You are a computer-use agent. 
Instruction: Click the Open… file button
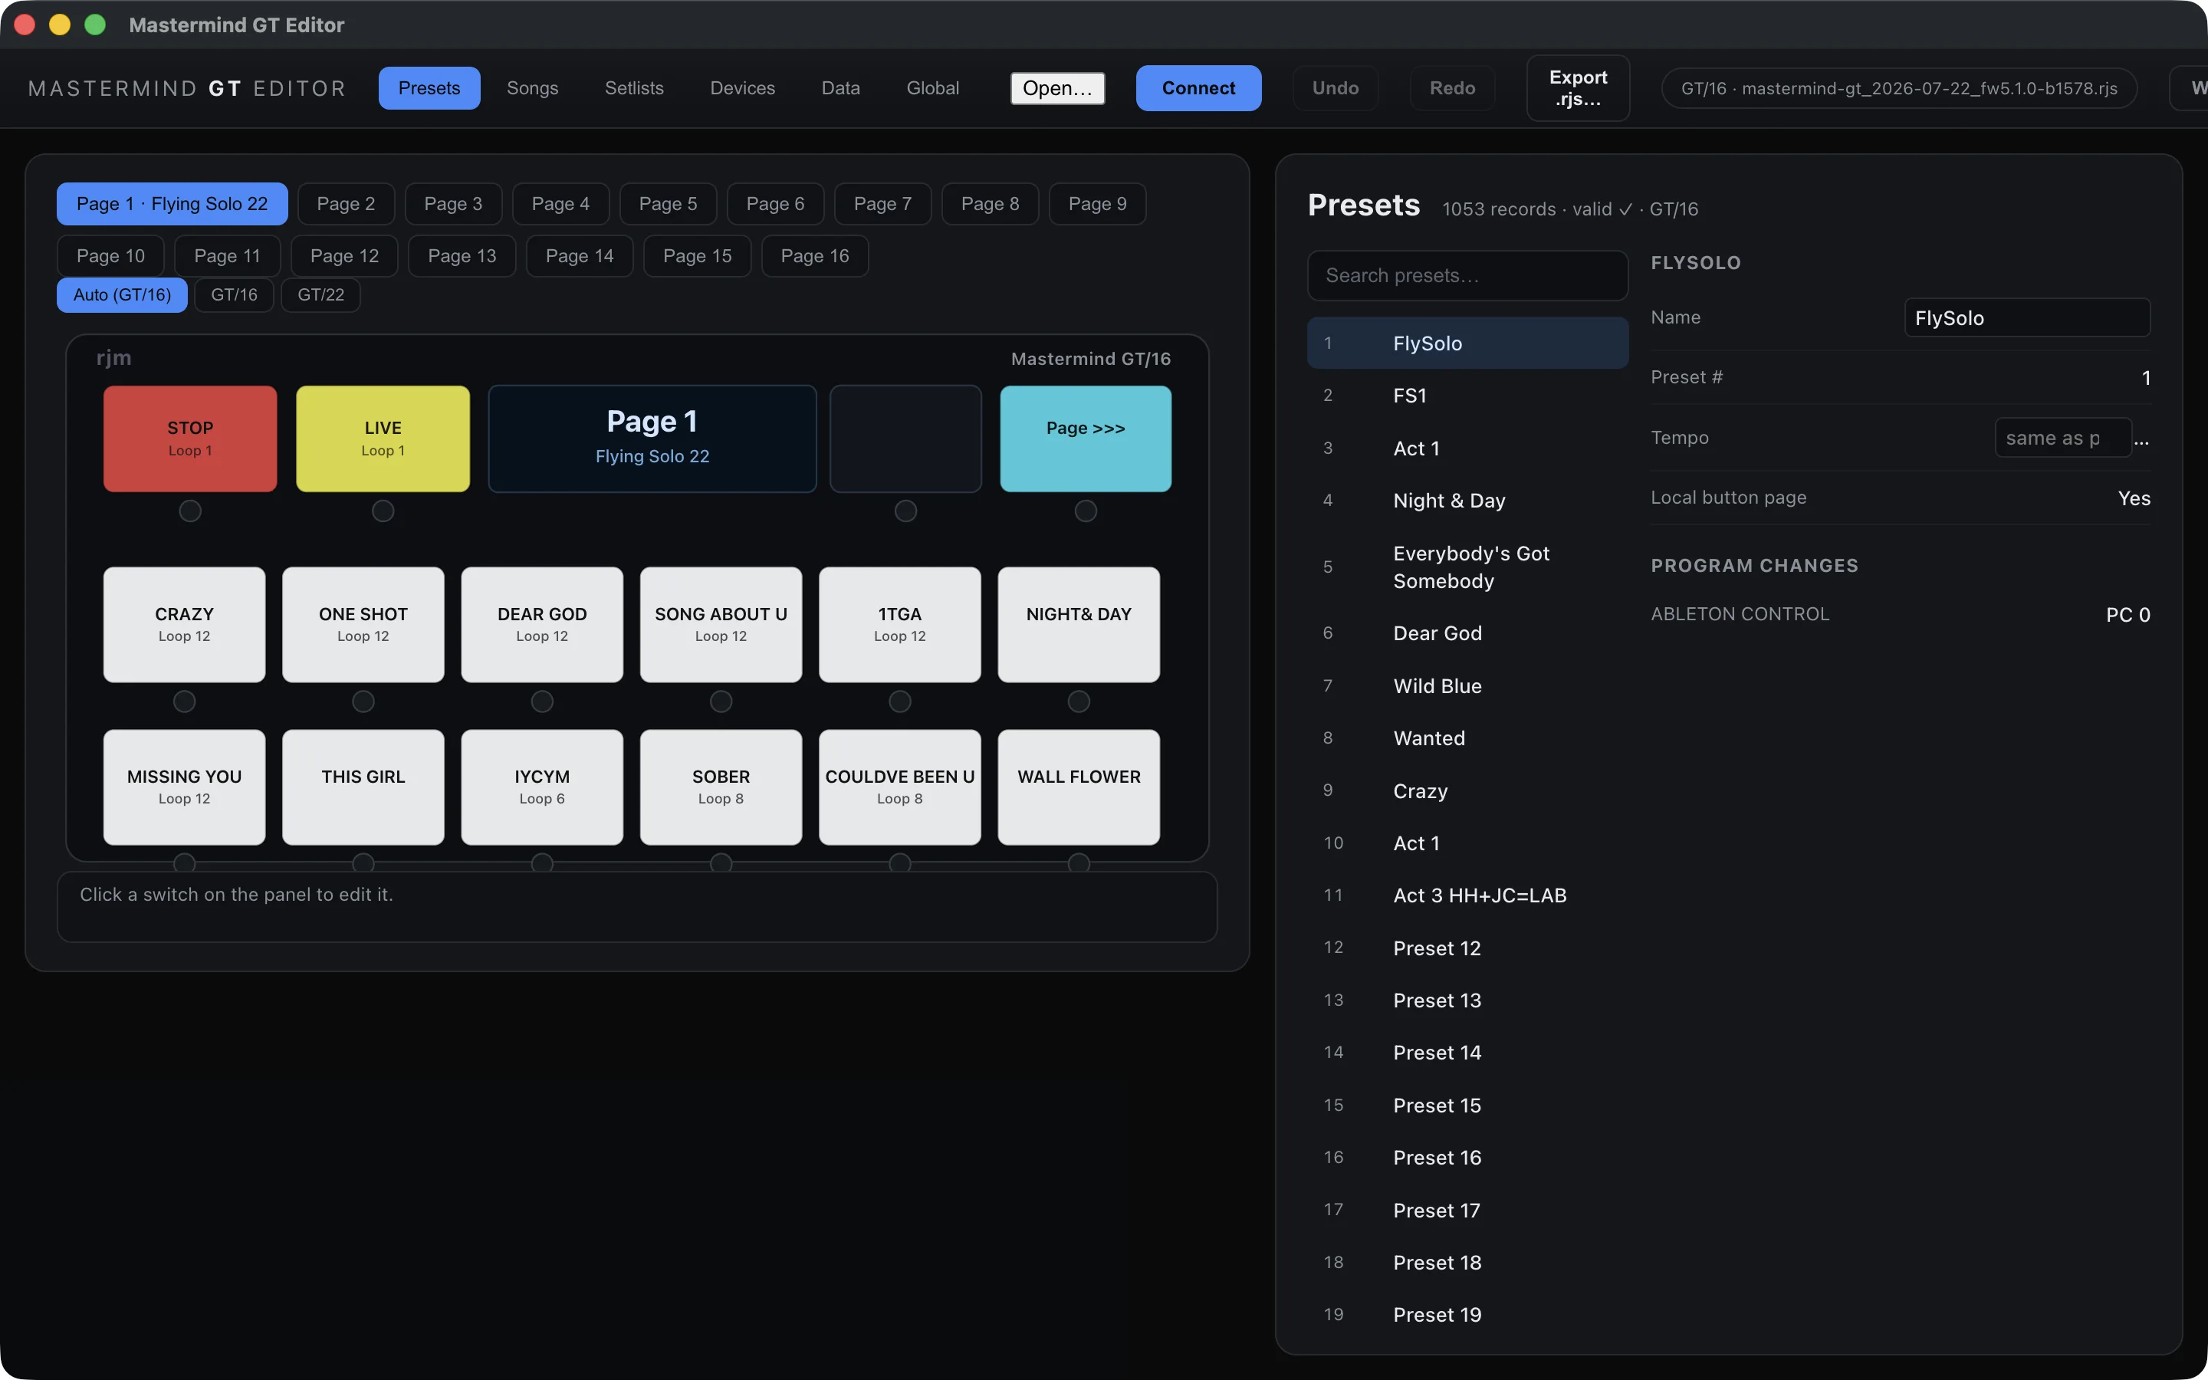(1057, 87)
